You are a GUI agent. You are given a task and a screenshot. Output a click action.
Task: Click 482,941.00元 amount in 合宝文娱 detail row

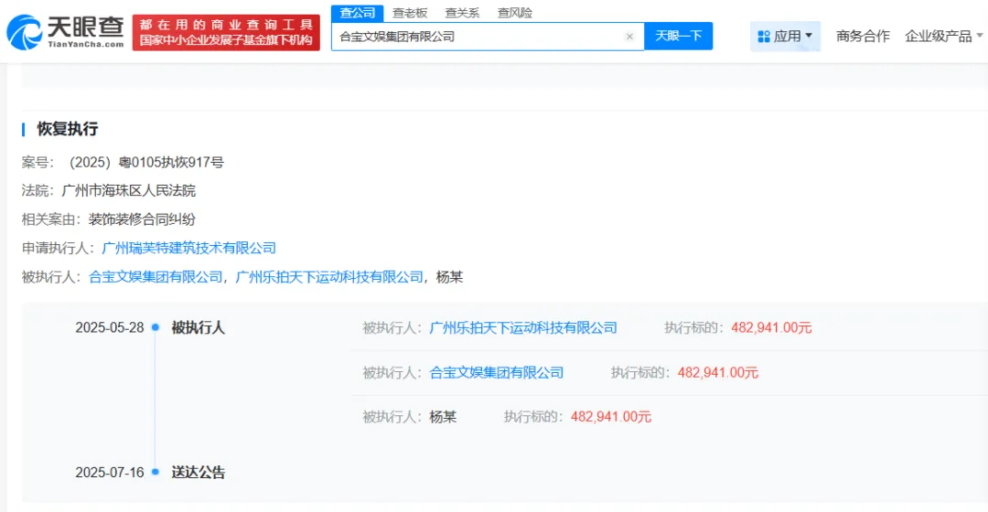coord(718,373)
